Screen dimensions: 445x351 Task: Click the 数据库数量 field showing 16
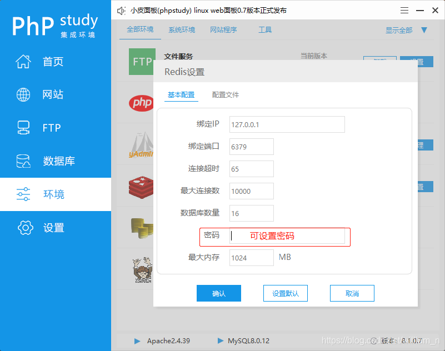pos(252,213)
